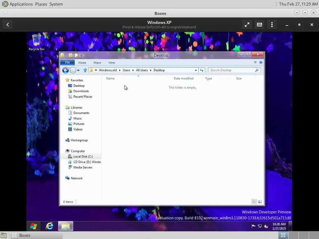Expand the chevron after Windows.old breadcrumb
Screen dimensions: 319x239
(x=120, y=70)
